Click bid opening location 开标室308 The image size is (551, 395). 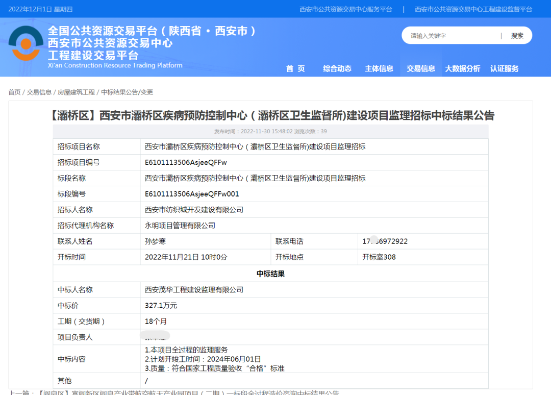coord(379,257)
